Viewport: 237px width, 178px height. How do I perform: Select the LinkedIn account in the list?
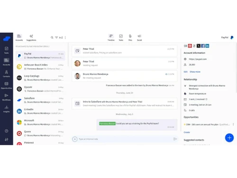tap(40, 111)
